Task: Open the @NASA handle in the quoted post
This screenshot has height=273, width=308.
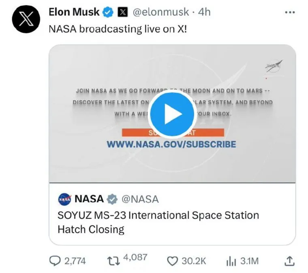Action: [140, 199]
